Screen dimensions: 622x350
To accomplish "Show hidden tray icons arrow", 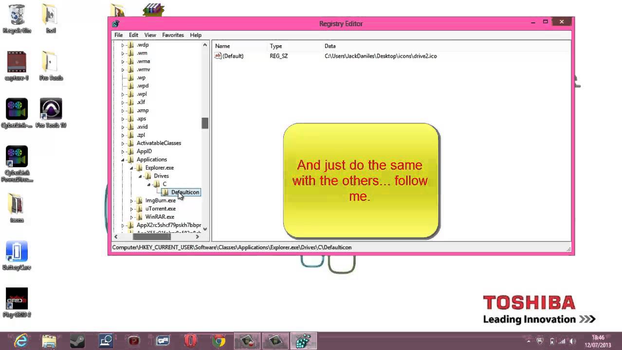I will 528,341.
